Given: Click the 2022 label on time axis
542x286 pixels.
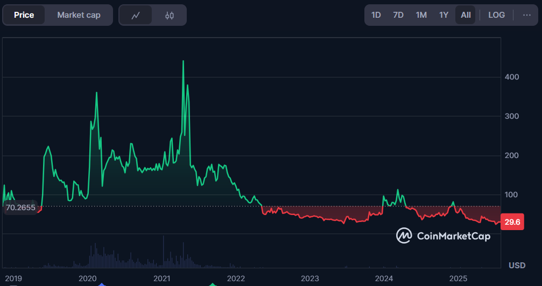Looking at the screenshot, I should point(236,278).
